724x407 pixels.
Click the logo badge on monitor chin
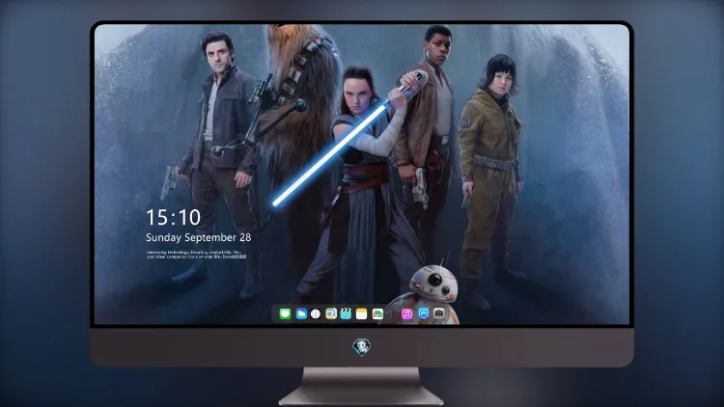pyautogui.click(x=362, y=347)
